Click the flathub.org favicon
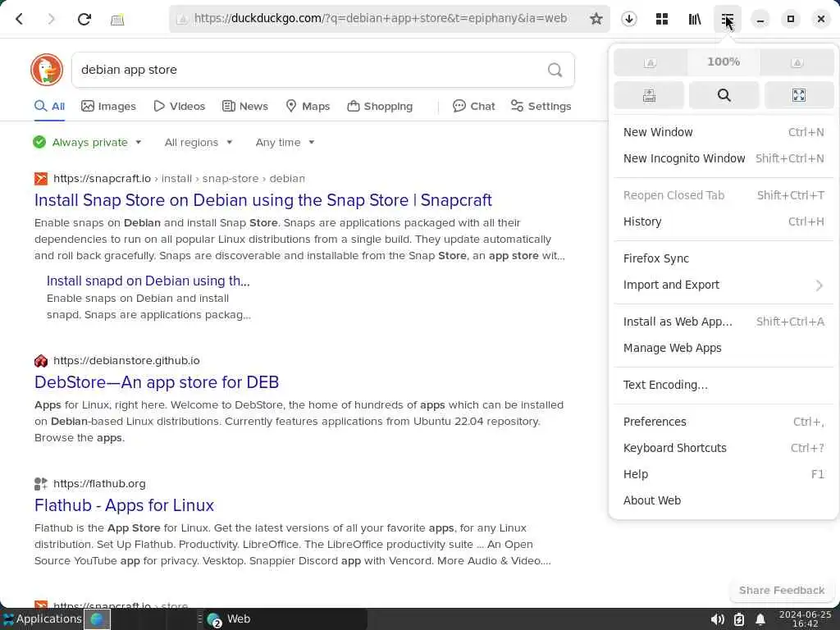The image size is (840, 630). coord(41,484)
